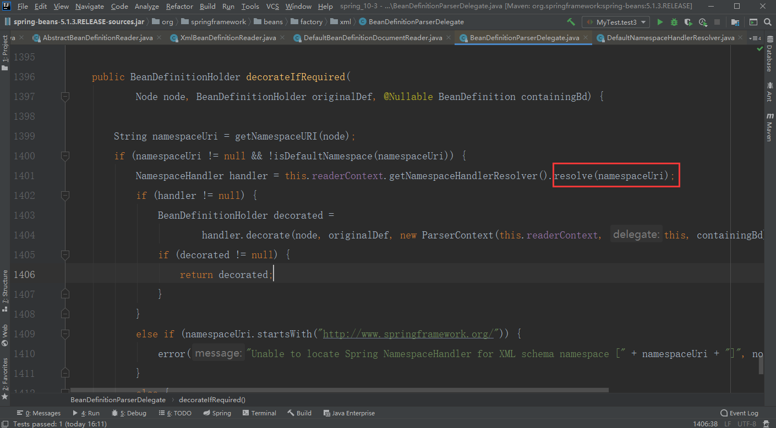Open Search Everywhere magnifier icon
The image size is (776, 428).
[x=767, y=22]
